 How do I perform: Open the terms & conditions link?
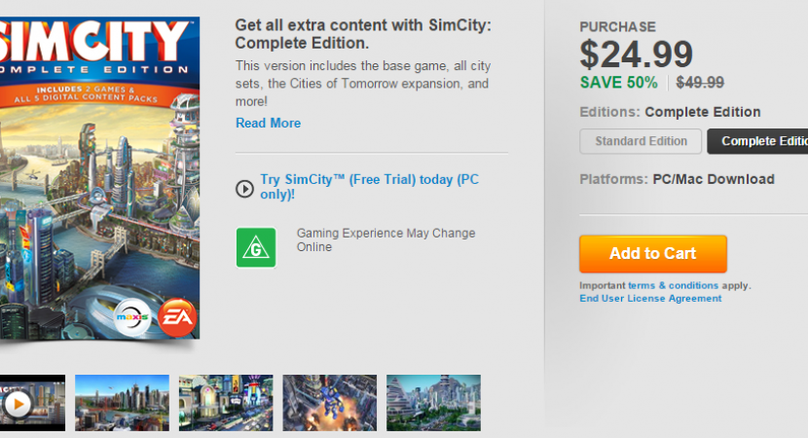(673, 285)
